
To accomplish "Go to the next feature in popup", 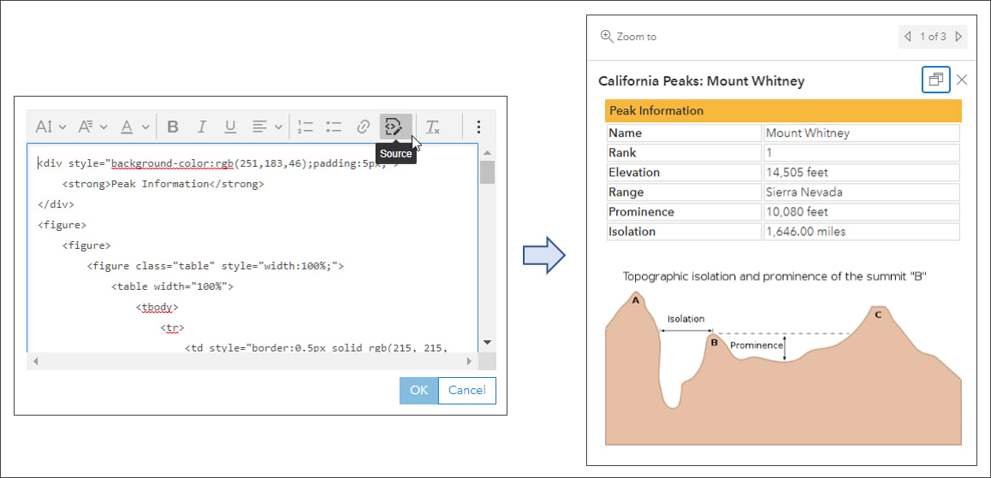I will (x=958, y=37).
